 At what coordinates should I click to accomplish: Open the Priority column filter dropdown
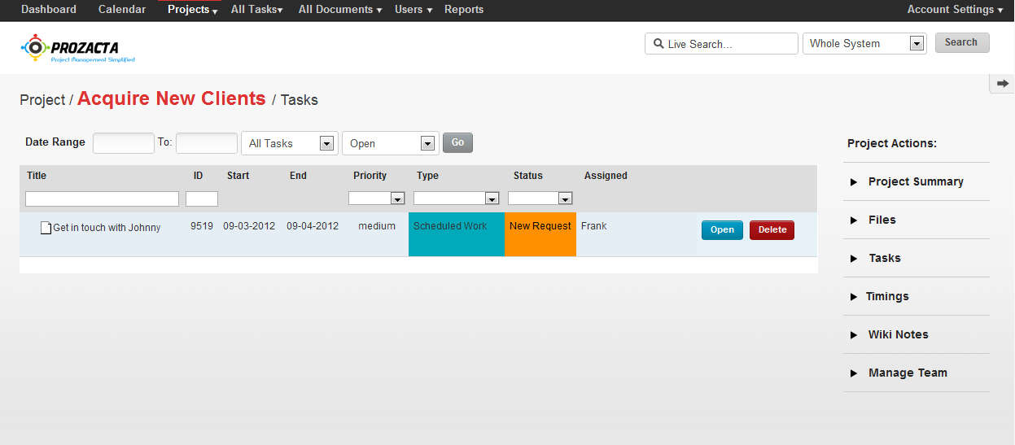coord(397,199)
